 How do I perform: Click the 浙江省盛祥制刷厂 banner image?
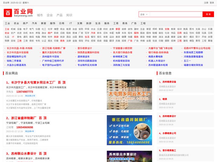[129, 130]
